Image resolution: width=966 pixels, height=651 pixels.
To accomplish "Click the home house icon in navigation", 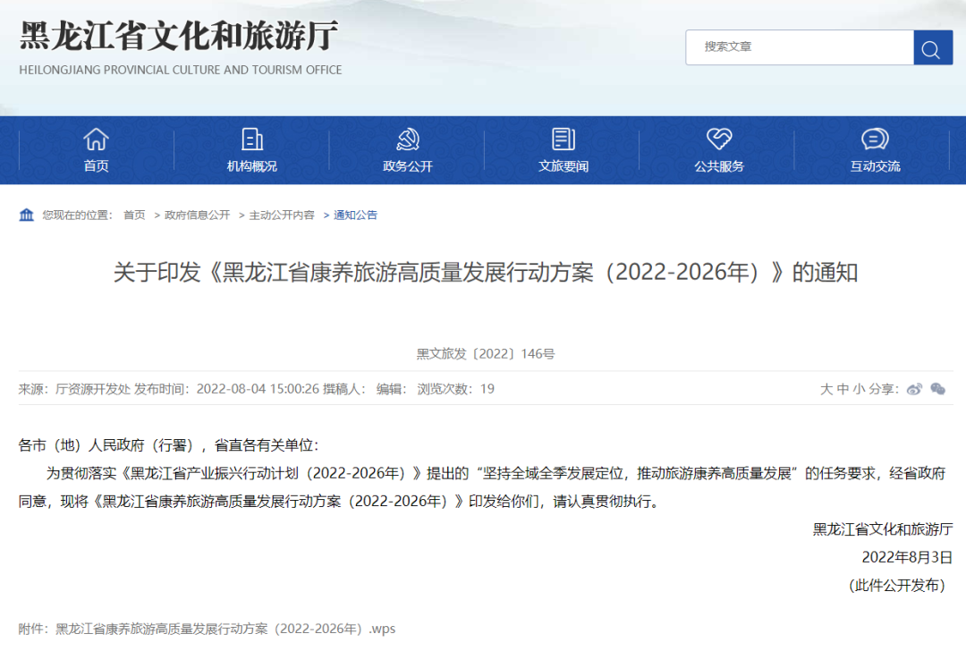I will tap(96, 139).
